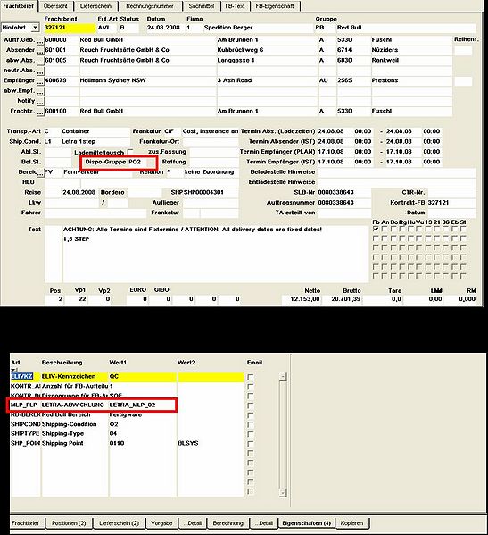Click the Kopieren button
This screenshot has width=488, height=535.
(352, 523)
